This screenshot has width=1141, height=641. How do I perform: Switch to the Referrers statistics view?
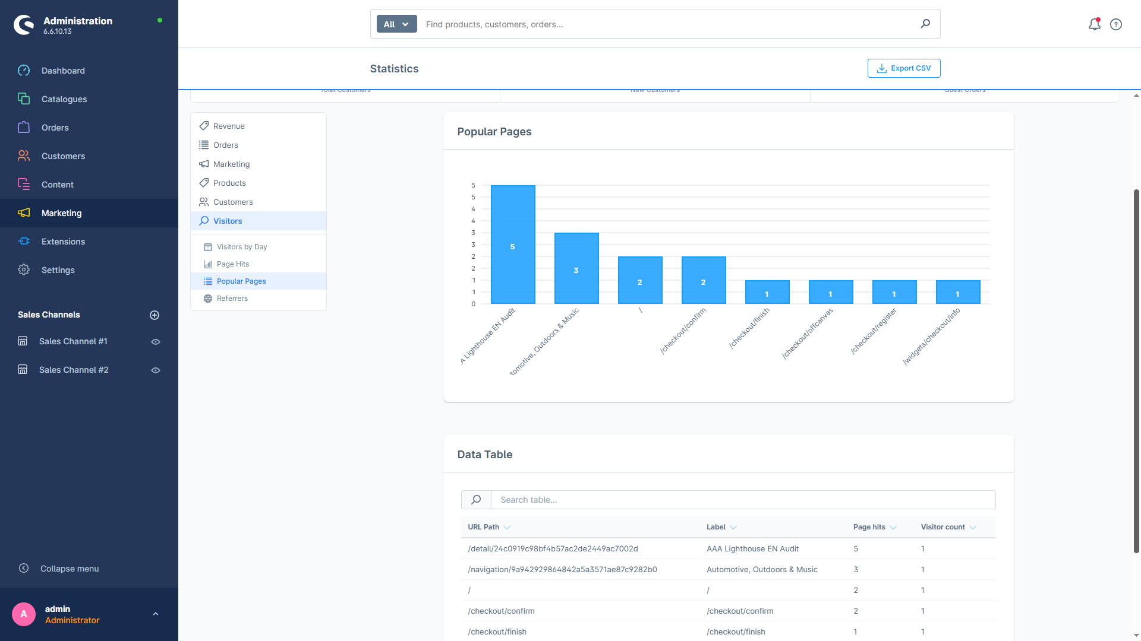coord(232,298)
